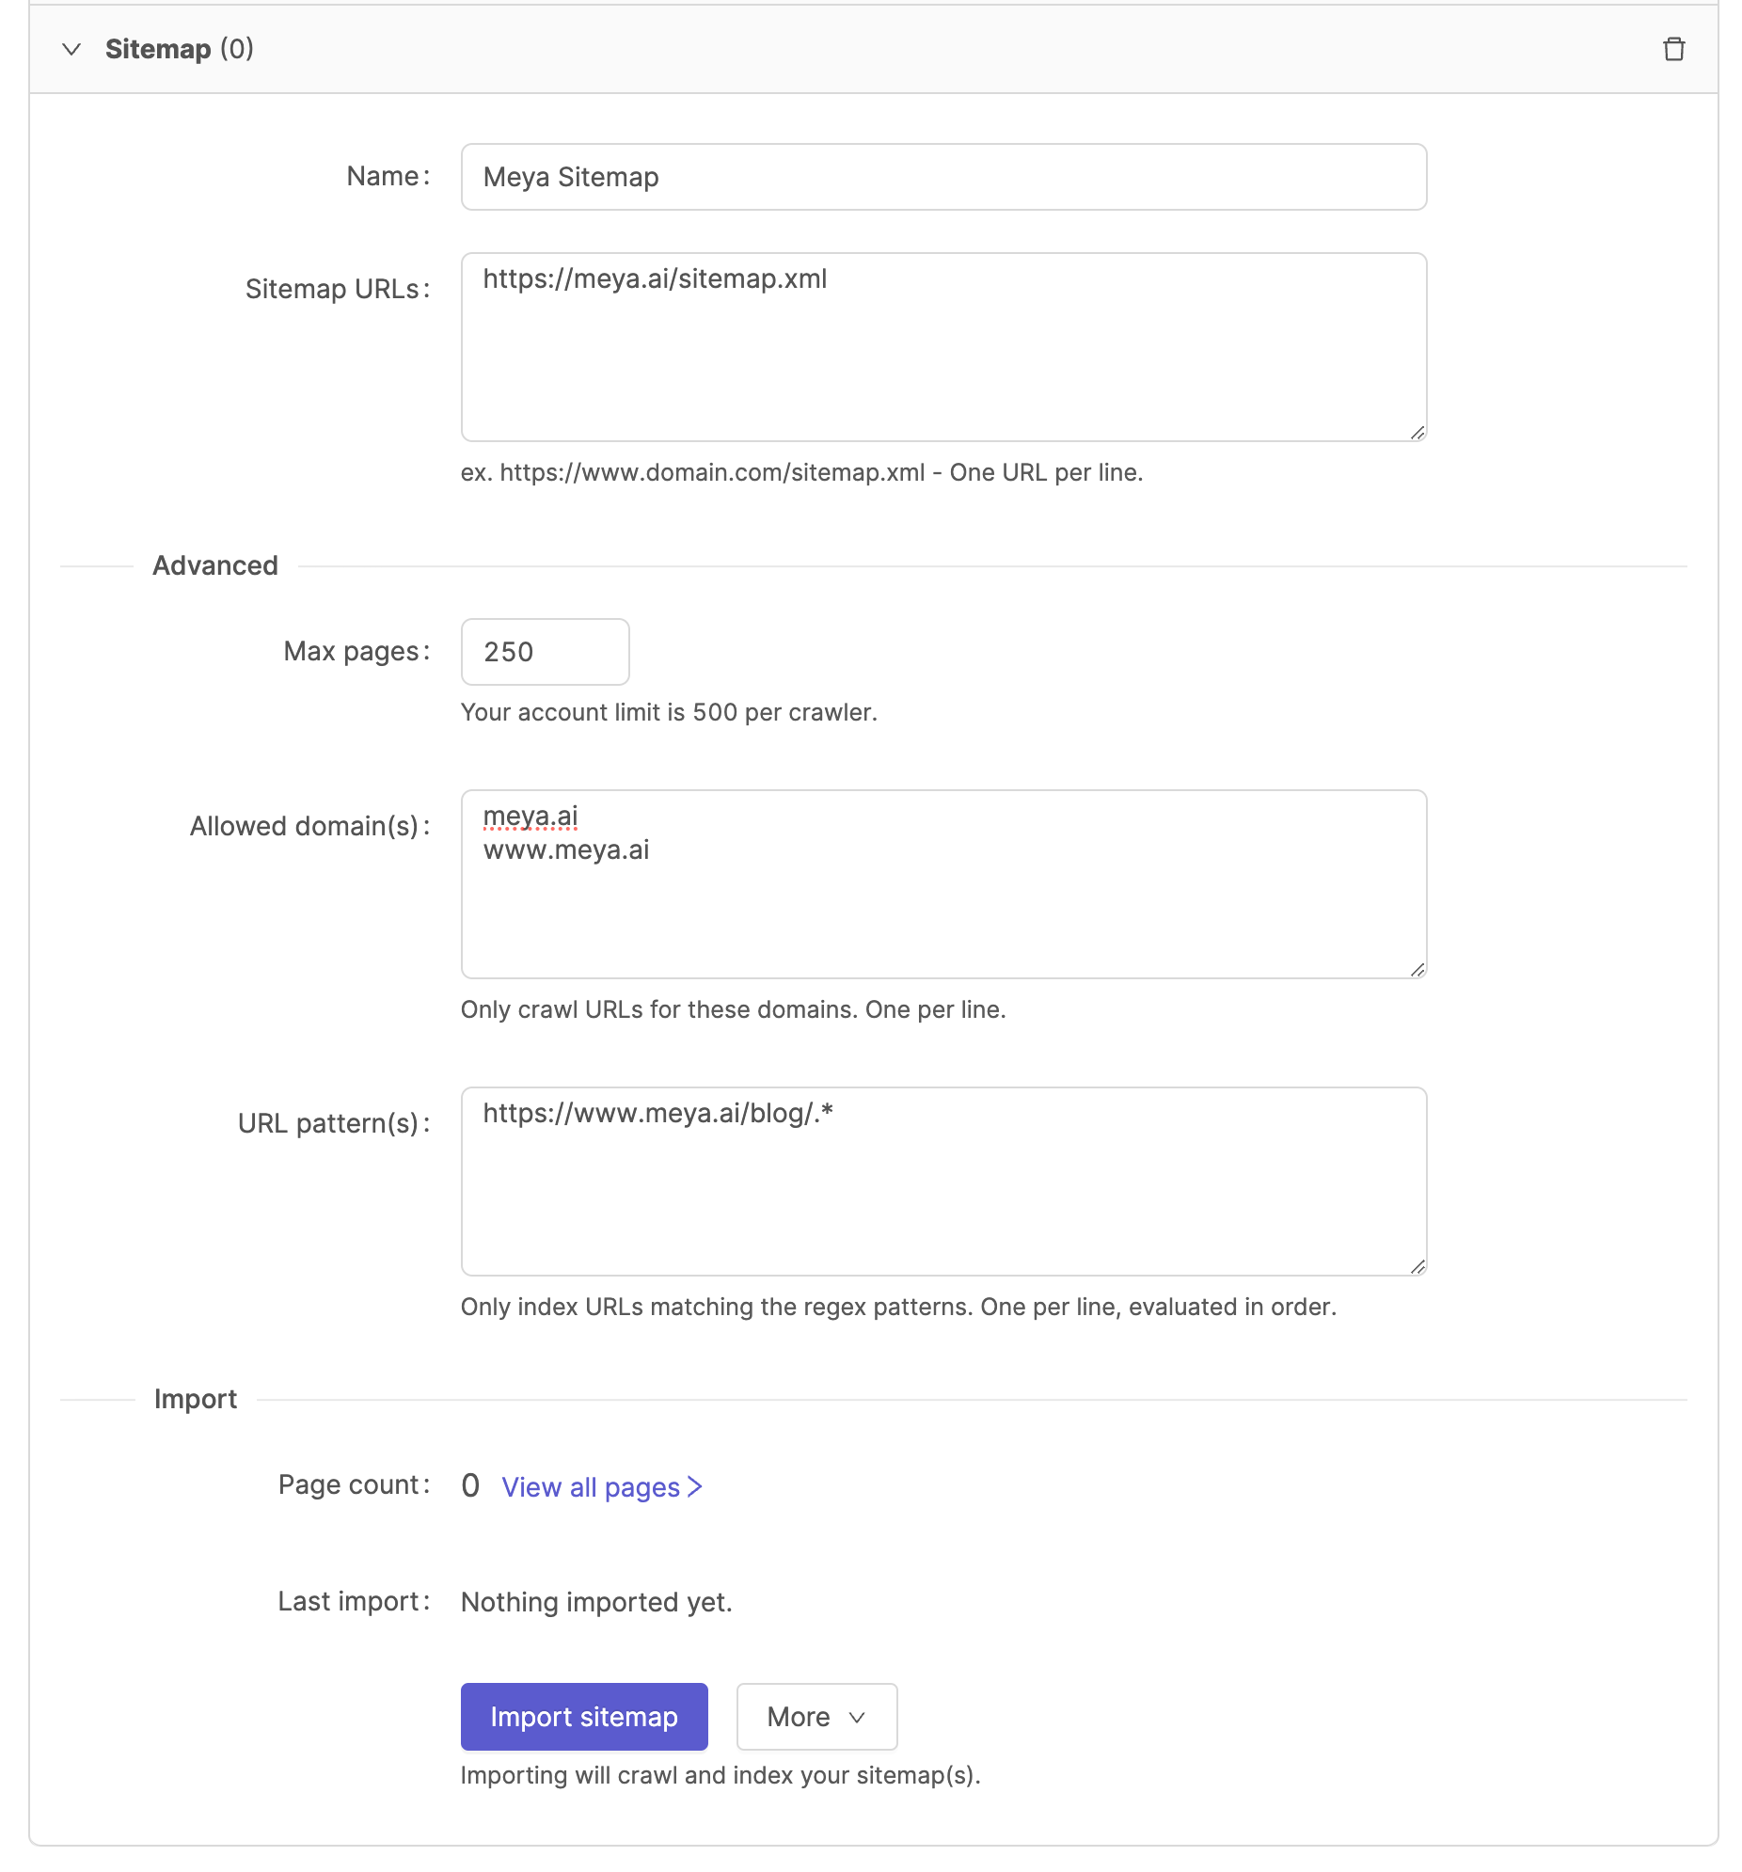Image resolution: width=1742 pixels, height=1872 pixels.
Task: Click in the Allowed domain(s) text area
Action: coord(942,883)
